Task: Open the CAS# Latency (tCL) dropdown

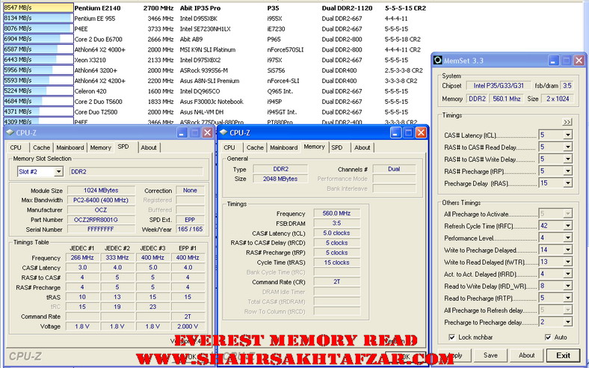Action: pos(567,135)
